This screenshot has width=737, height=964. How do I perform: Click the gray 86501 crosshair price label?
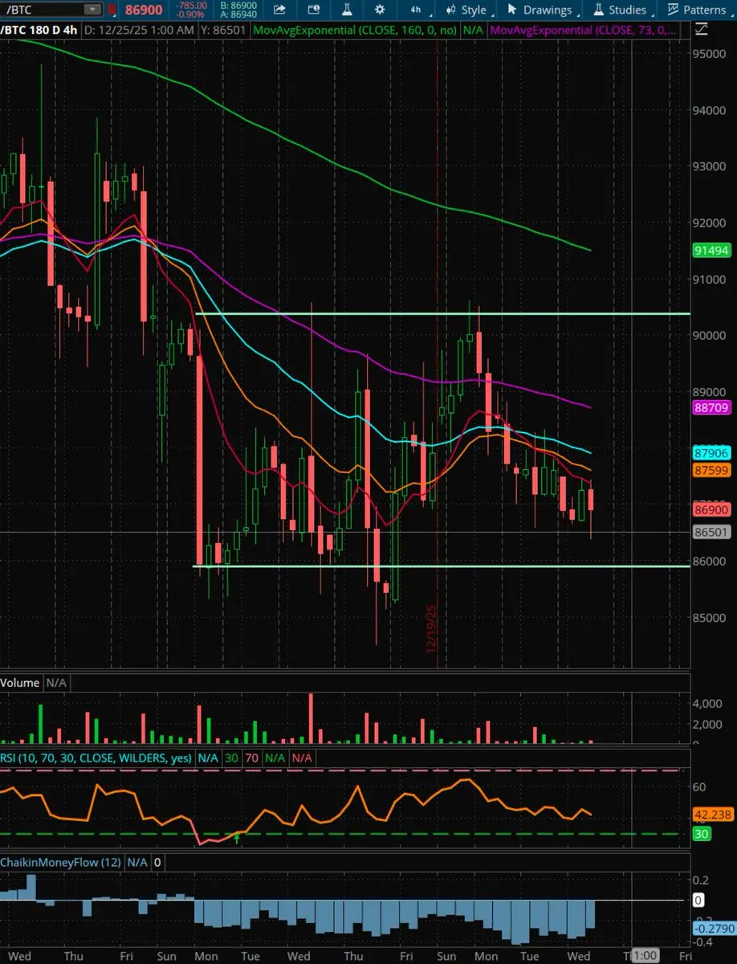pyautogui.click(x=713, y=532)
